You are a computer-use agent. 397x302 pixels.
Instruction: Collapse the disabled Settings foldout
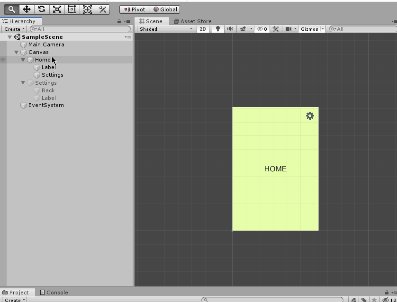click(23, 83)
